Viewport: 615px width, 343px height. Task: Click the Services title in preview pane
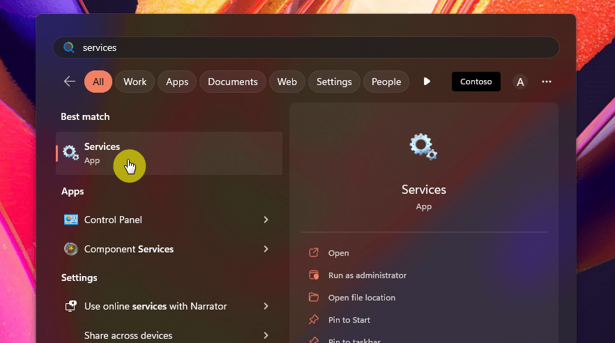click(x=424, y=190)
